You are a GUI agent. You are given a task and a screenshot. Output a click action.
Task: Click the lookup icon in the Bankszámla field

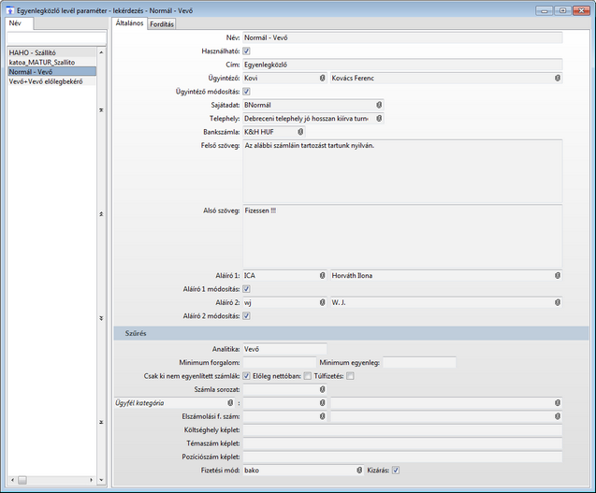coord(300,132)
